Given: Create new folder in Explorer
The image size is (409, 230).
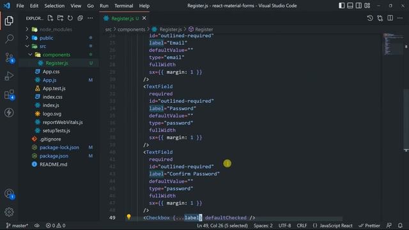Looking at the screenshot, I should click(x=60, y=18).
